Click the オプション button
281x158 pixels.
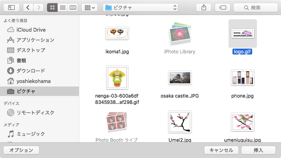click(x=21, y=150)
